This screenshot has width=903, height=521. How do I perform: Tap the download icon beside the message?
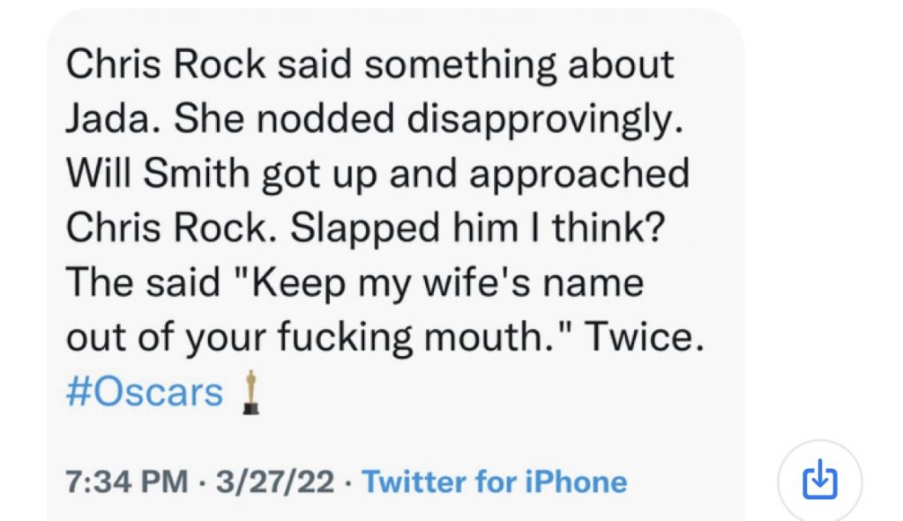click(819, 481)
